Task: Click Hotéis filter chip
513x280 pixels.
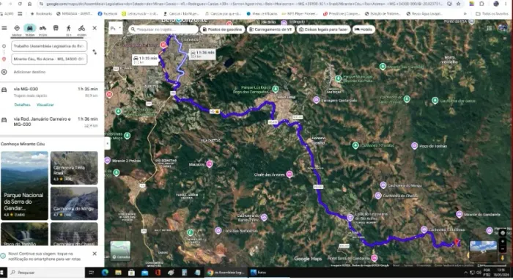Action: [363, 29]
